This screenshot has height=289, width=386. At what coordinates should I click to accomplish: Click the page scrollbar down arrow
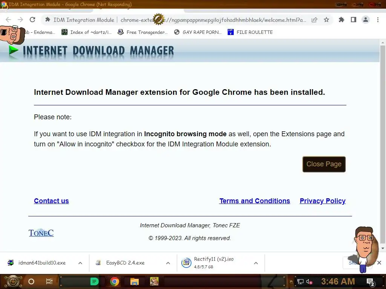point(383,248)
